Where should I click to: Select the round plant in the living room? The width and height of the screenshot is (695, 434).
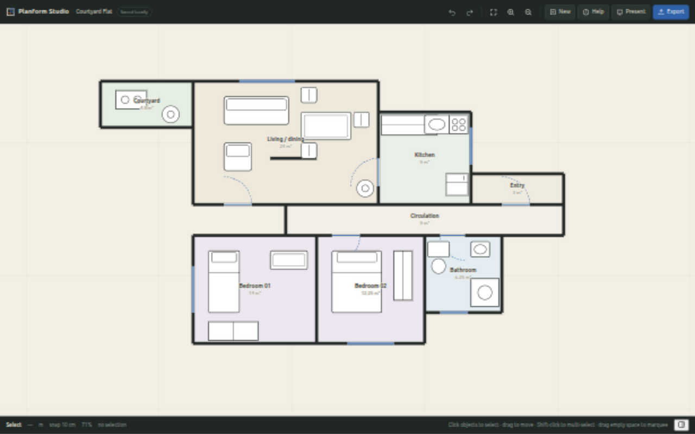(365, 188)
